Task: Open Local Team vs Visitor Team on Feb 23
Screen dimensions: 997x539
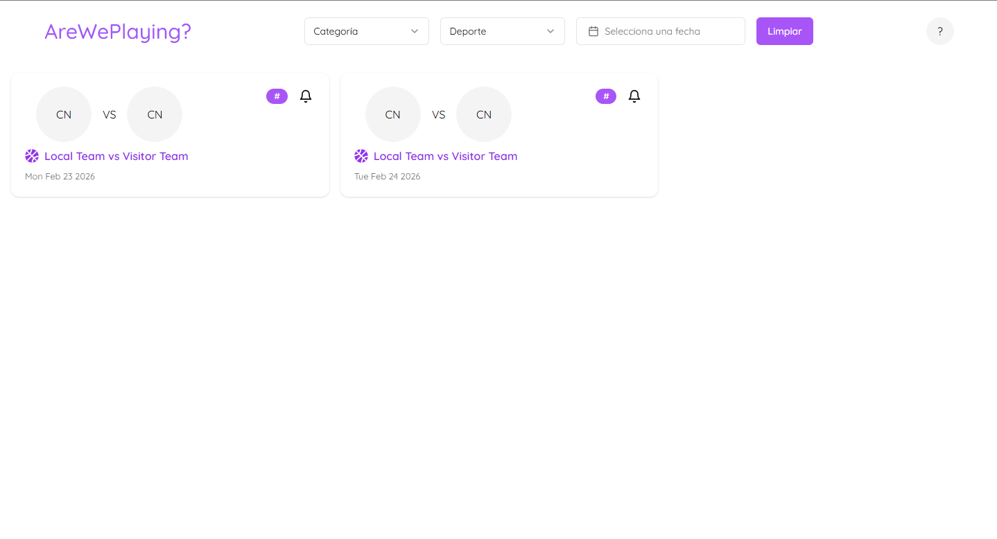Action: [x=116, y=156]
